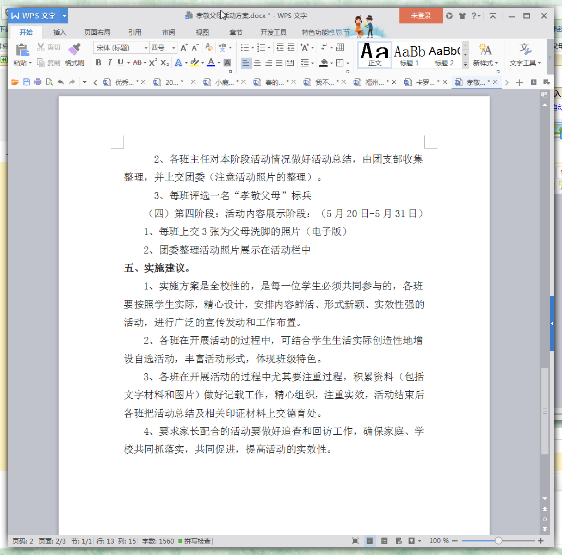Screen dimensions: 562x555
Task: Toggle Underline formatting
Action: 120,63
